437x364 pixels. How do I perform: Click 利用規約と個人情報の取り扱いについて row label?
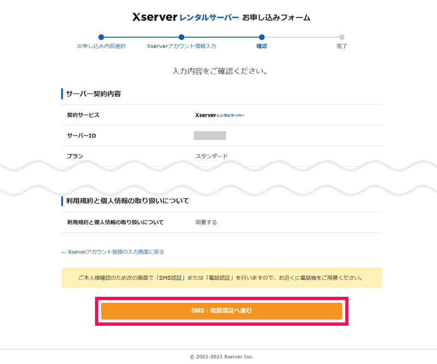click(115, 222)
